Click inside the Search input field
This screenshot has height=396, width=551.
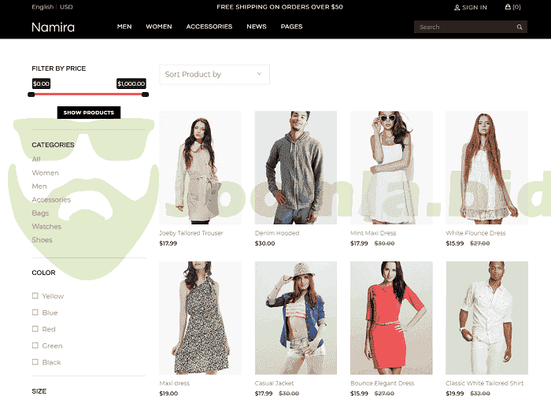(x=464, y=27)
